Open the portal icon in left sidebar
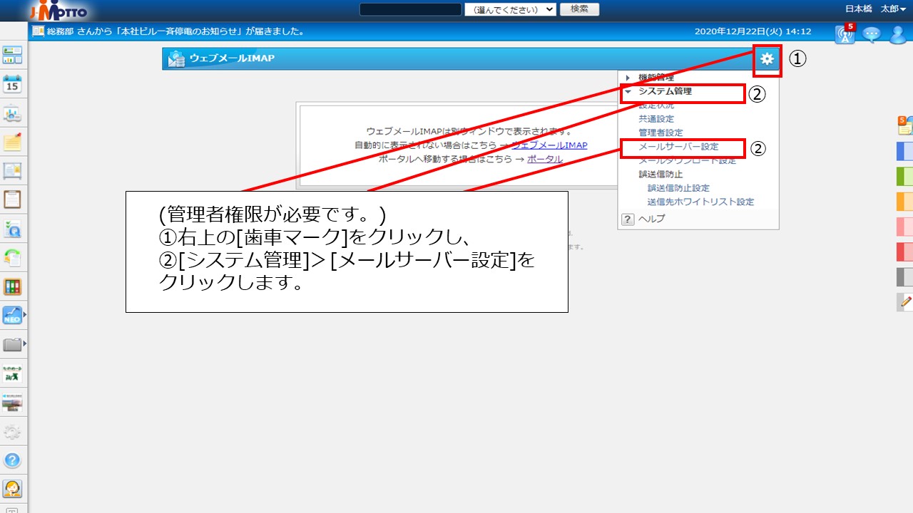913x513 pixels. [13, 55]
